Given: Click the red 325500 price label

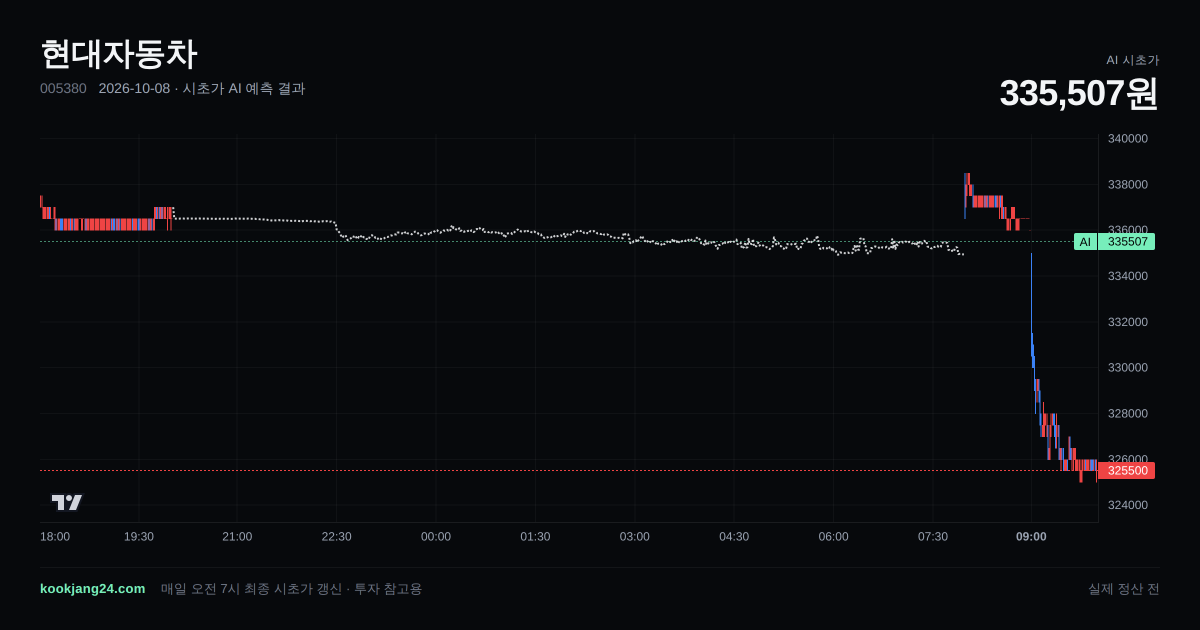Looking at the screenshot, I should coord(1127,470).
